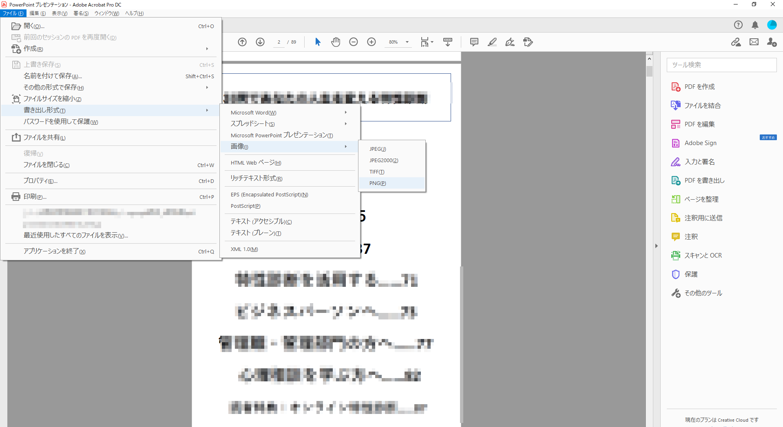Open the sign document pen tool
783x427 pixels.
510,42
